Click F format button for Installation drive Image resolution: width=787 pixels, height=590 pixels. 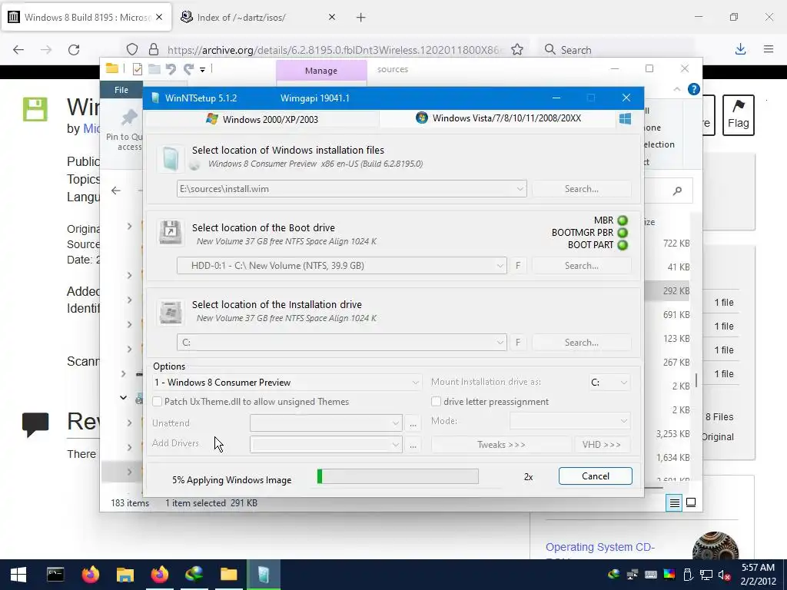point(518,343)
